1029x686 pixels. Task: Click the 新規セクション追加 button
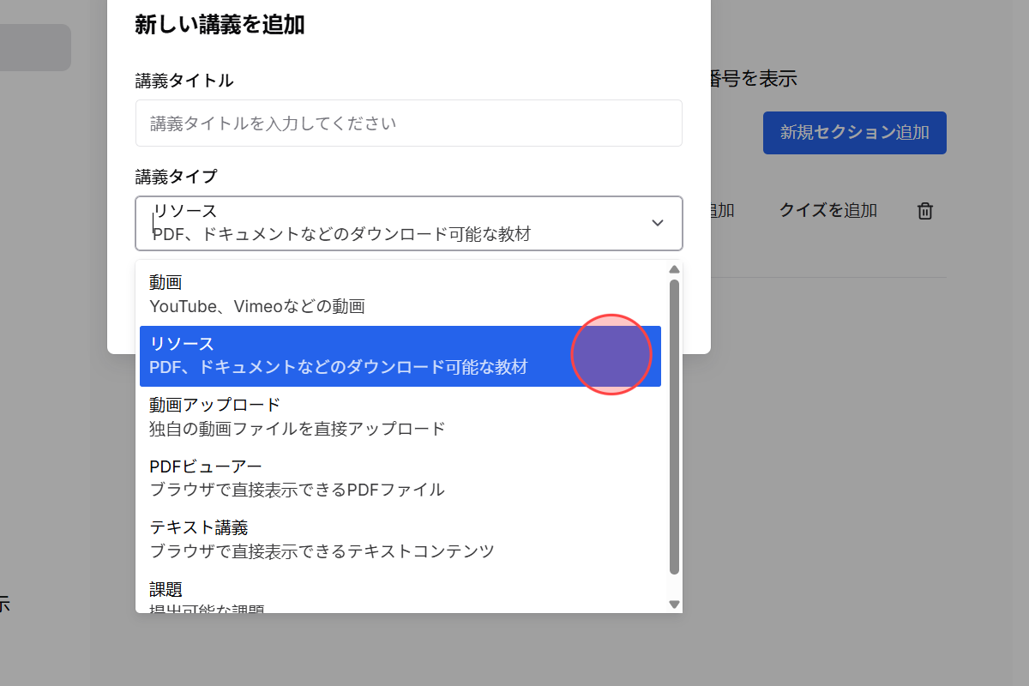(x=854, y=133)
